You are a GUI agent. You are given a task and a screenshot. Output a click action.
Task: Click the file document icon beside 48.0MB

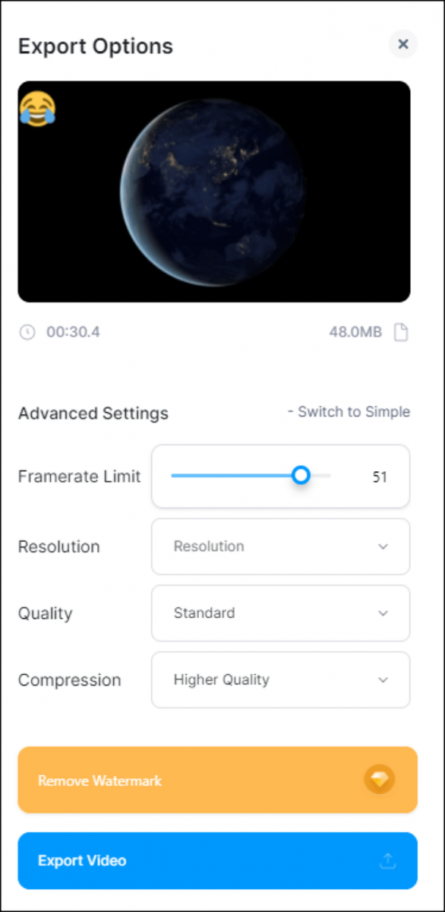[402, 332]
